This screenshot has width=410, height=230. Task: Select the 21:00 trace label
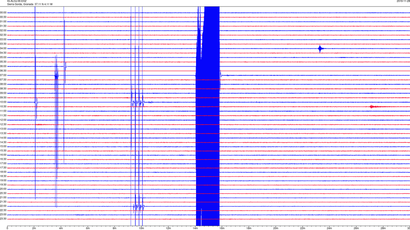(3, 197)
